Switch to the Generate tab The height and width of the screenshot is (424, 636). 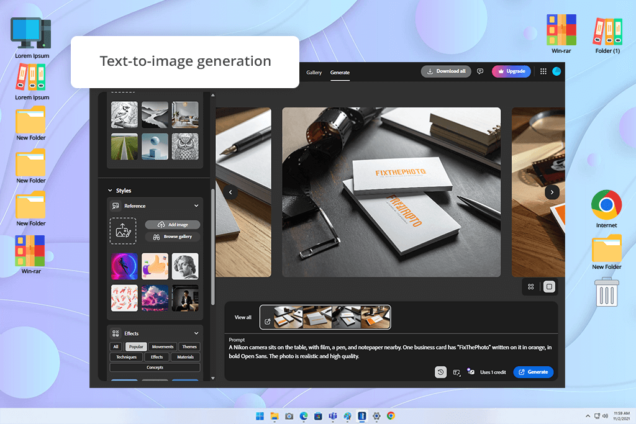click(340, 73)
